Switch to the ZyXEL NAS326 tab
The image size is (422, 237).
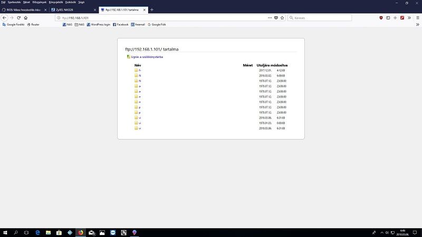point(74,10)
